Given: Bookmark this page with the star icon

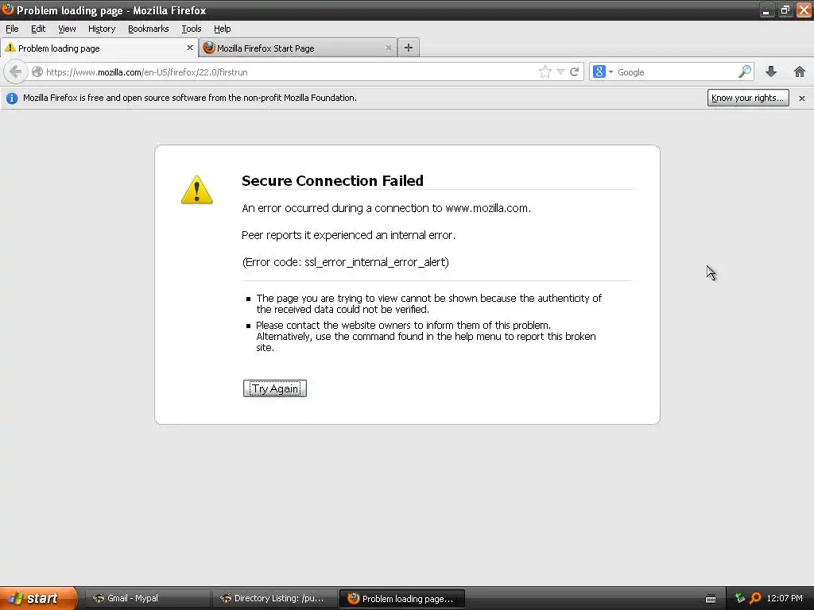Looking at the screenshot, I should (545, 71).
